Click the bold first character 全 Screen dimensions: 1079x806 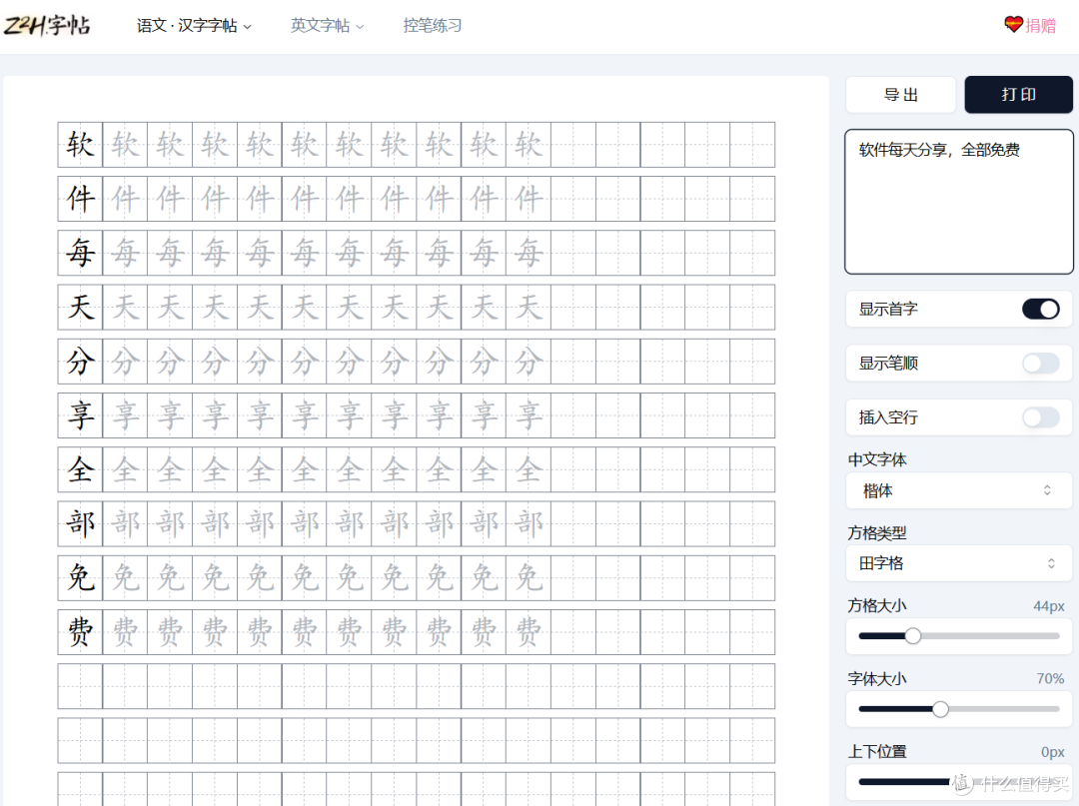pyautogui.click(x=81, y=469)
